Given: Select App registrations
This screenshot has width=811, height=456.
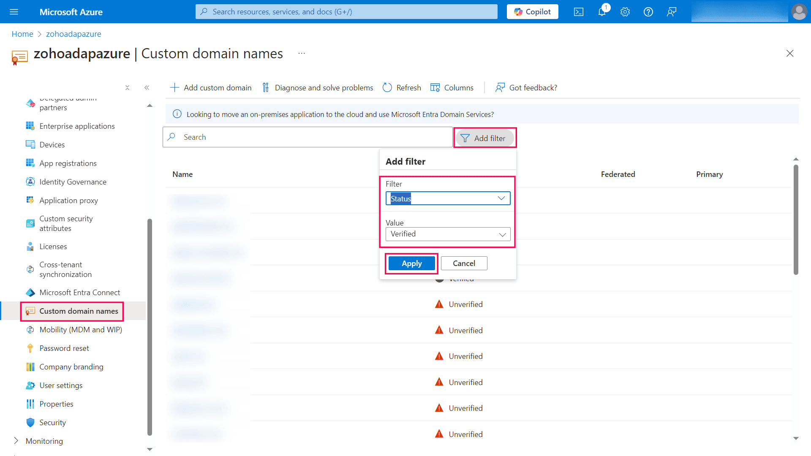Looking at the screenshot, I should tap(67, 163).
